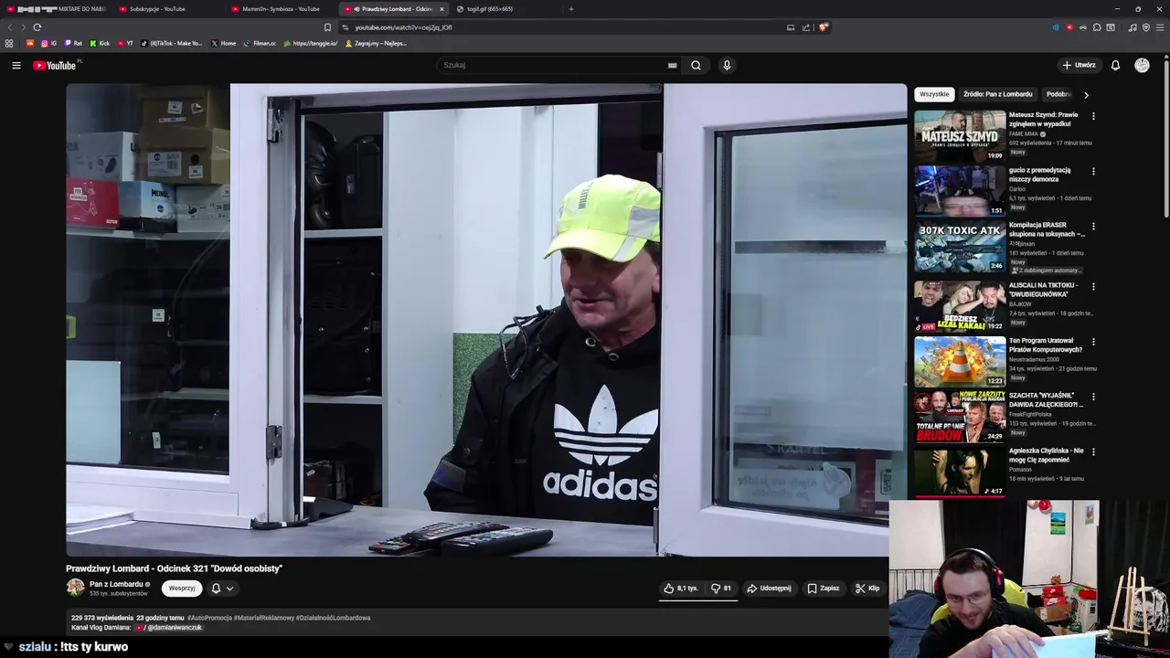Open options for SZACHTA WYJAŚNIŁ video
This screenshot has height=658, width=1170.
pos(1093,397)
